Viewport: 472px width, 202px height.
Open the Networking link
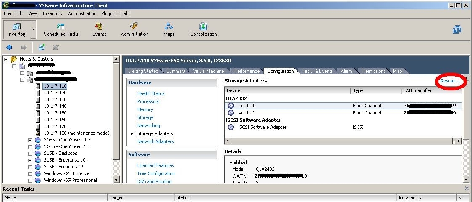(148, 125)
